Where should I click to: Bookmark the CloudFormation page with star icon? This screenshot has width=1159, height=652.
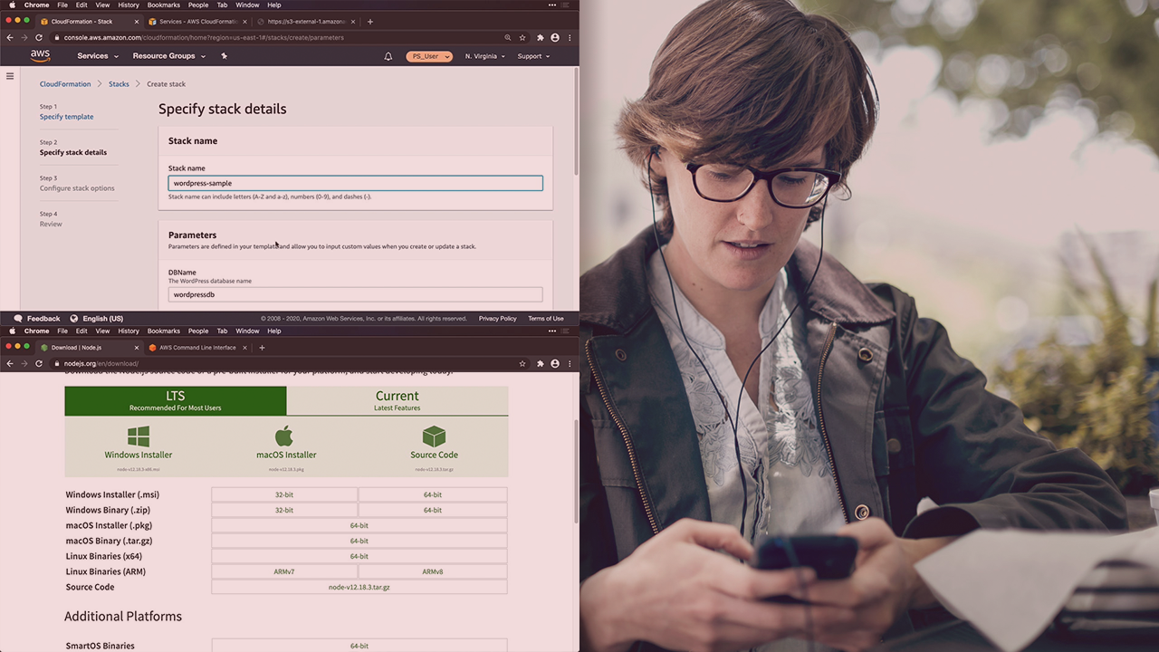(x=522, y=37)
